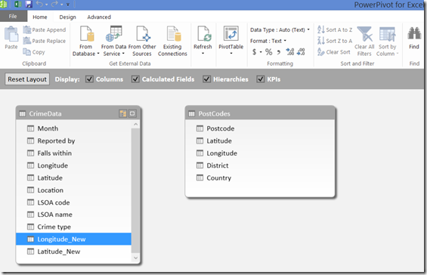This screenshot has height=275, width=427.
Task: Click the CrimeData table title
Action: click(x=45, y=113)
